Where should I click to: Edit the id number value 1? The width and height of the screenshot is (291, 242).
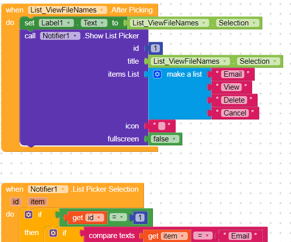tap(155, 48)
